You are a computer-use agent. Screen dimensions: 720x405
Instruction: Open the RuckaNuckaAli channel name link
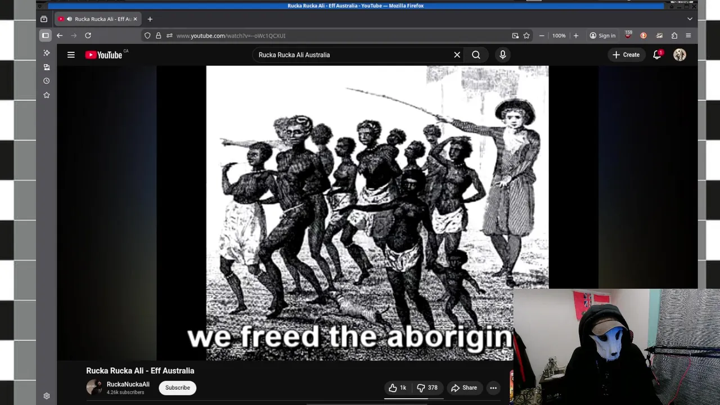[x=128, y=384]
